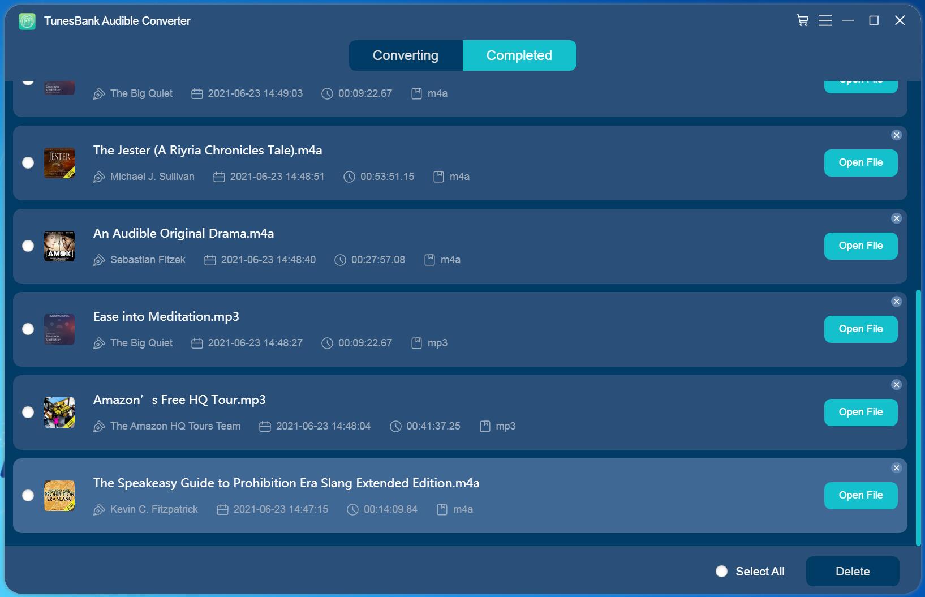
Task: Click date text '2021-06-23 14:47:15'
Action: [x=281, y=509]
